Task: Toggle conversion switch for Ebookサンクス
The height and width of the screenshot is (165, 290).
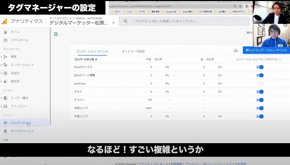Action: point(260,67)
